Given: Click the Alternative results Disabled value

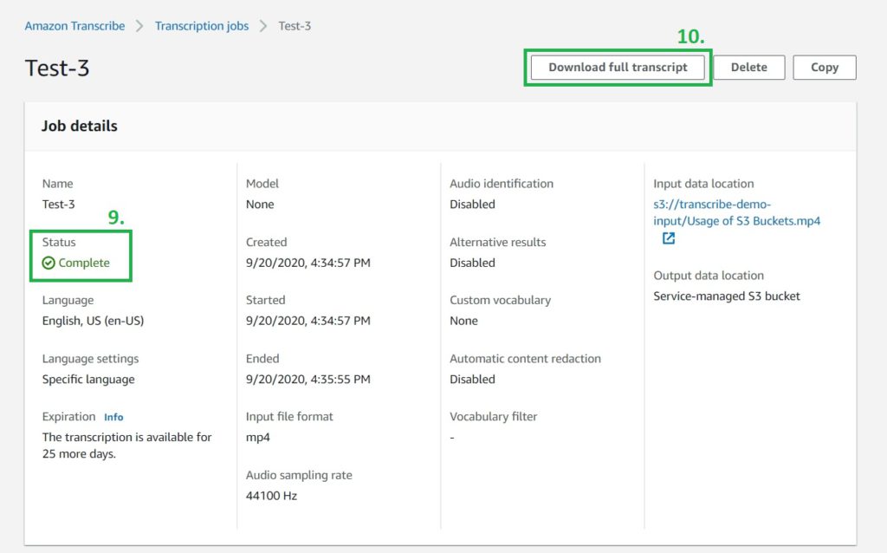Looking at the screenshot, I should point(472,263).
